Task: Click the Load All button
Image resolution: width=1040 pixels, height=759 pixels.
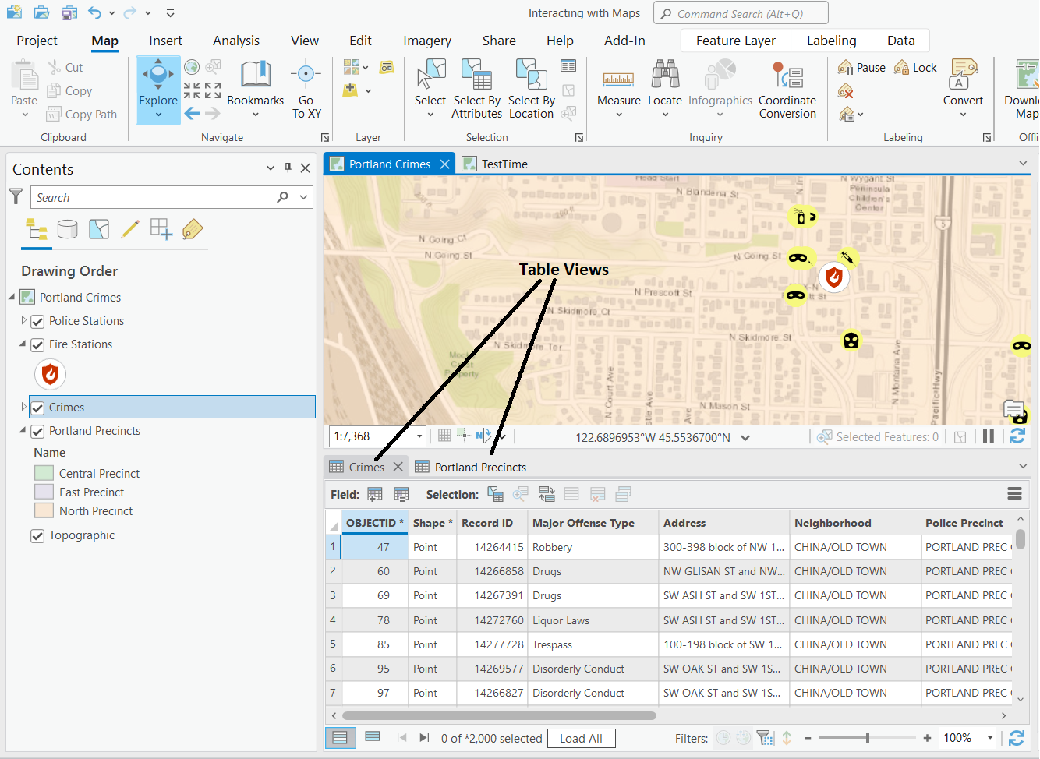Action: [x=581, y=738]
